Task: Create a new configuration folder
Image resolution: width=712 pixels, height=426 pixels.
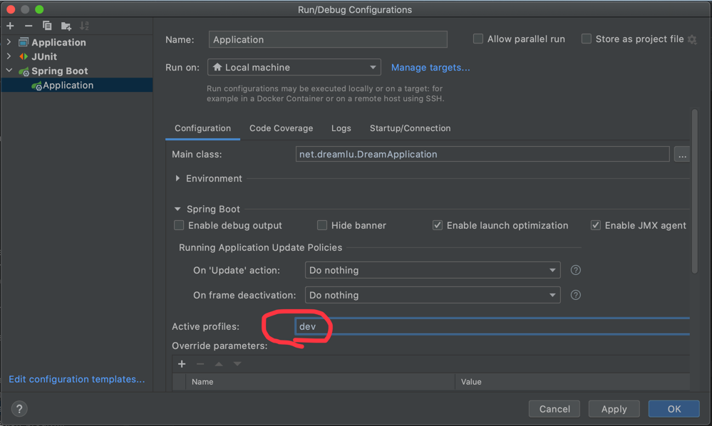Action: tap(66, 26)
